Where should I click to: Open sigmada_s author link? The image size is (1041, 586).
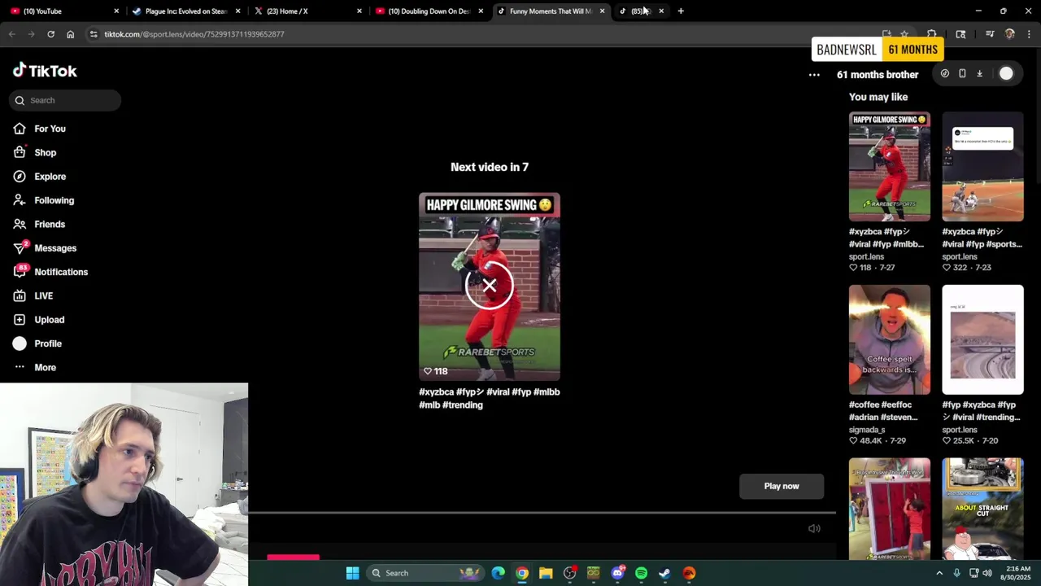click(867, 430)
